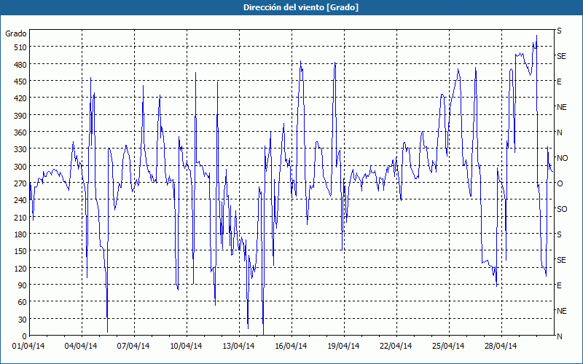Pick the 90 y-axis tick label
583x364 pixels.
coord(23,285)
